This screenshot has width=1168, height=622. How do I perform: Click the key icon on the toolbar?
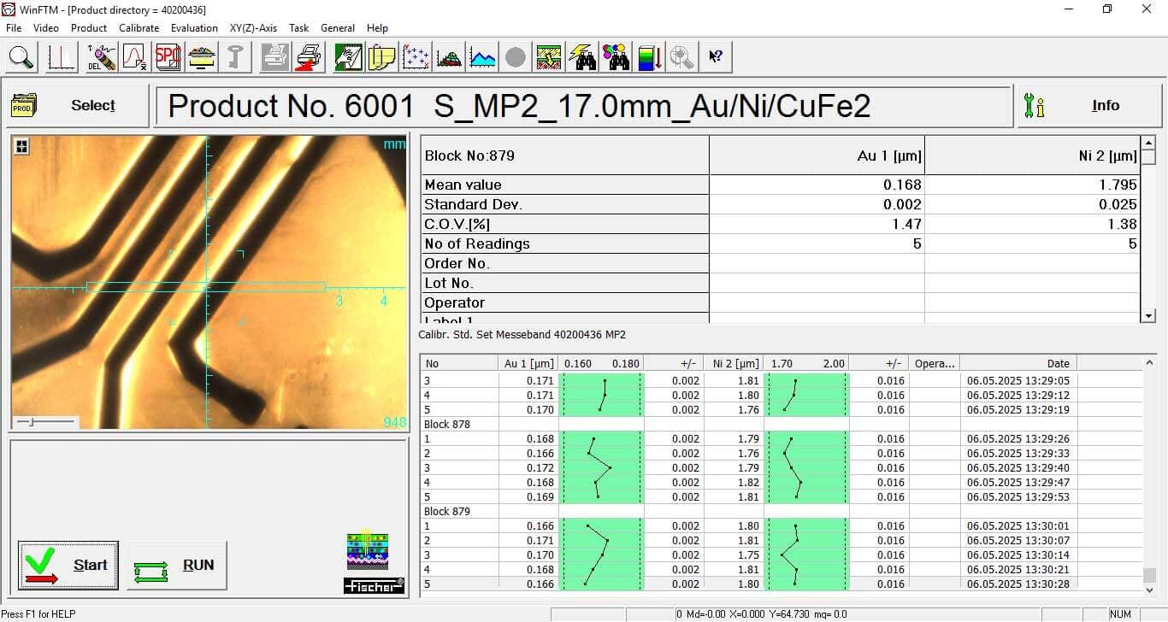pyautogui.click(x=233, y=56)
